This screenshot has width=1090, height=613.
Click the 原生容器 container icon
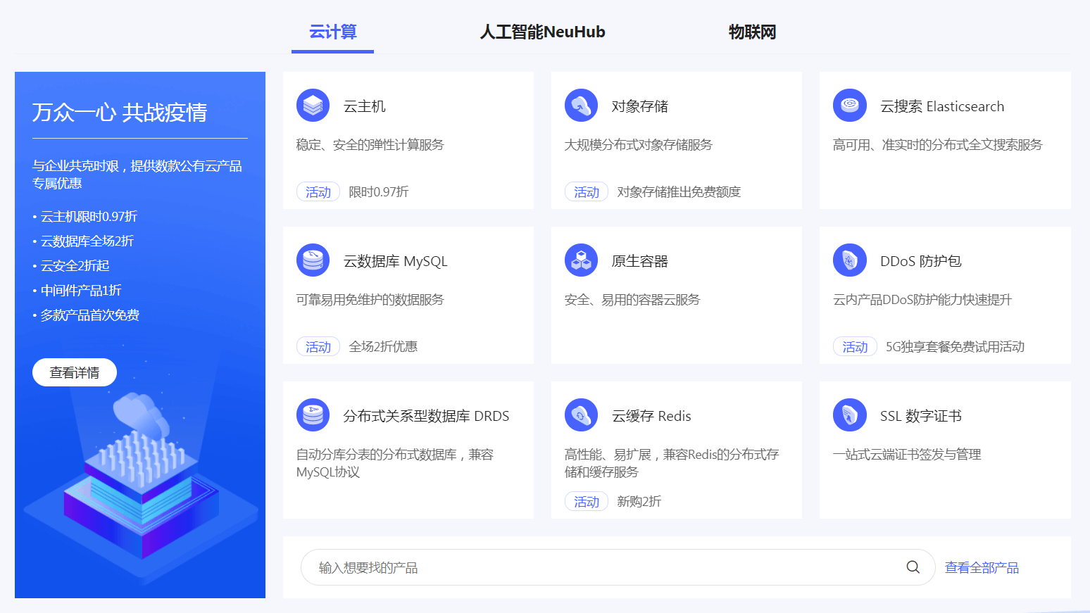tap(581, 260)
